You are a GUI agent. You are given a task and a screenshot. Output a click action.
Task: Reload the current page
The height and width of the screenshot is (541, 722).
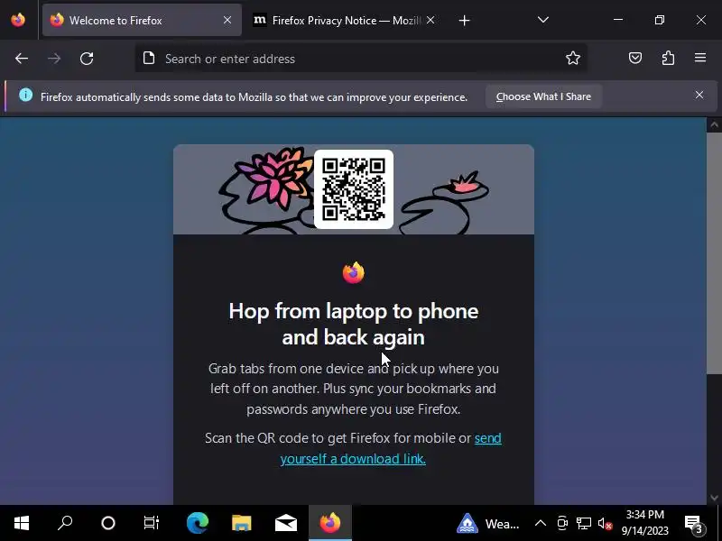coord(87,59)
